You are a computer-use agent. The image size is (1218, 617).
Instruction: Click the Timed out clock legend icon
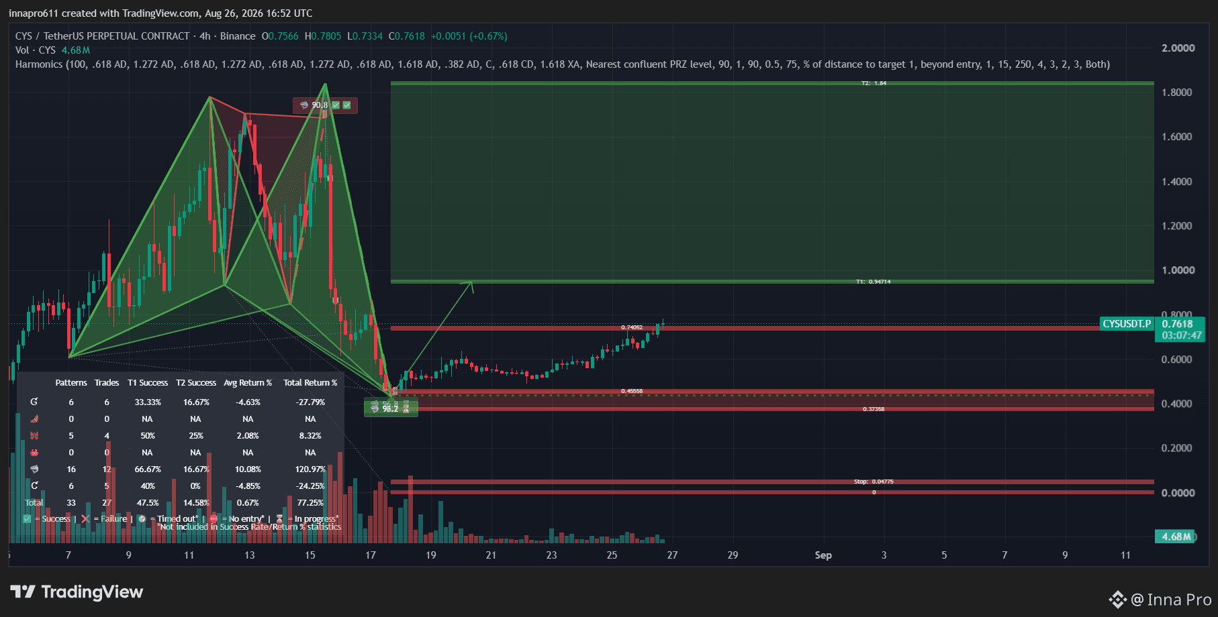(x=142, y=518)
